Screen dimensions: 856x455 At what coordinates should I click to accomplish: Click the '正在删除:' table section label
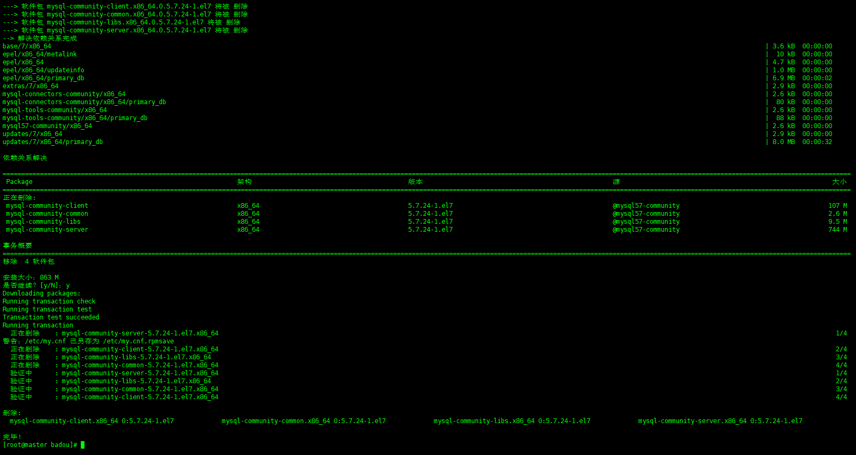coord(20,198)
